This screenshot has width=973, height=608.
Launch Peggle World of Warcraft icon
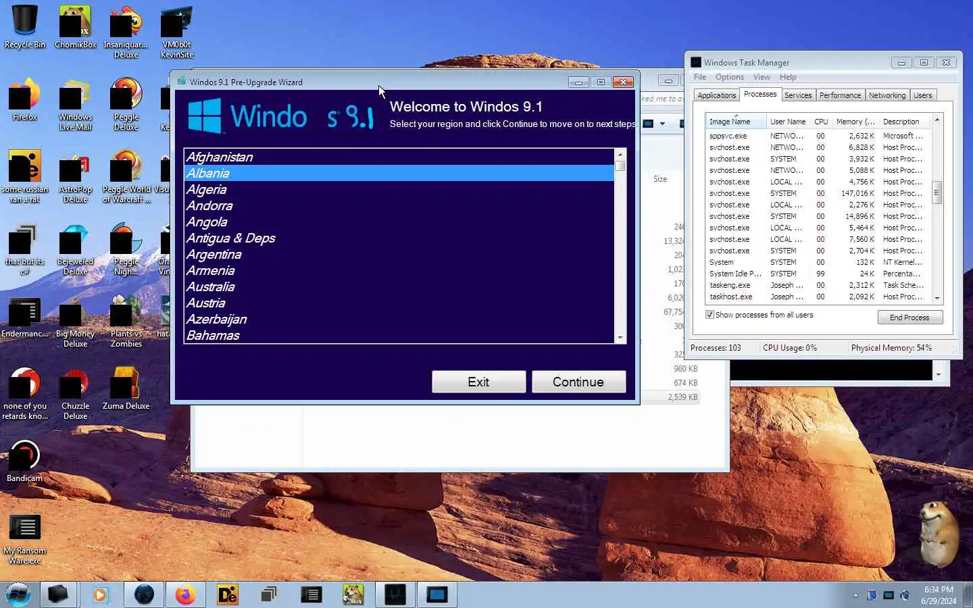coord(126,176)
